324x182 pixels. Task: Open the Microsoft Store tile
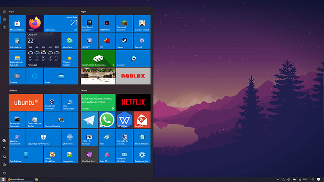[x=17, y=23]
